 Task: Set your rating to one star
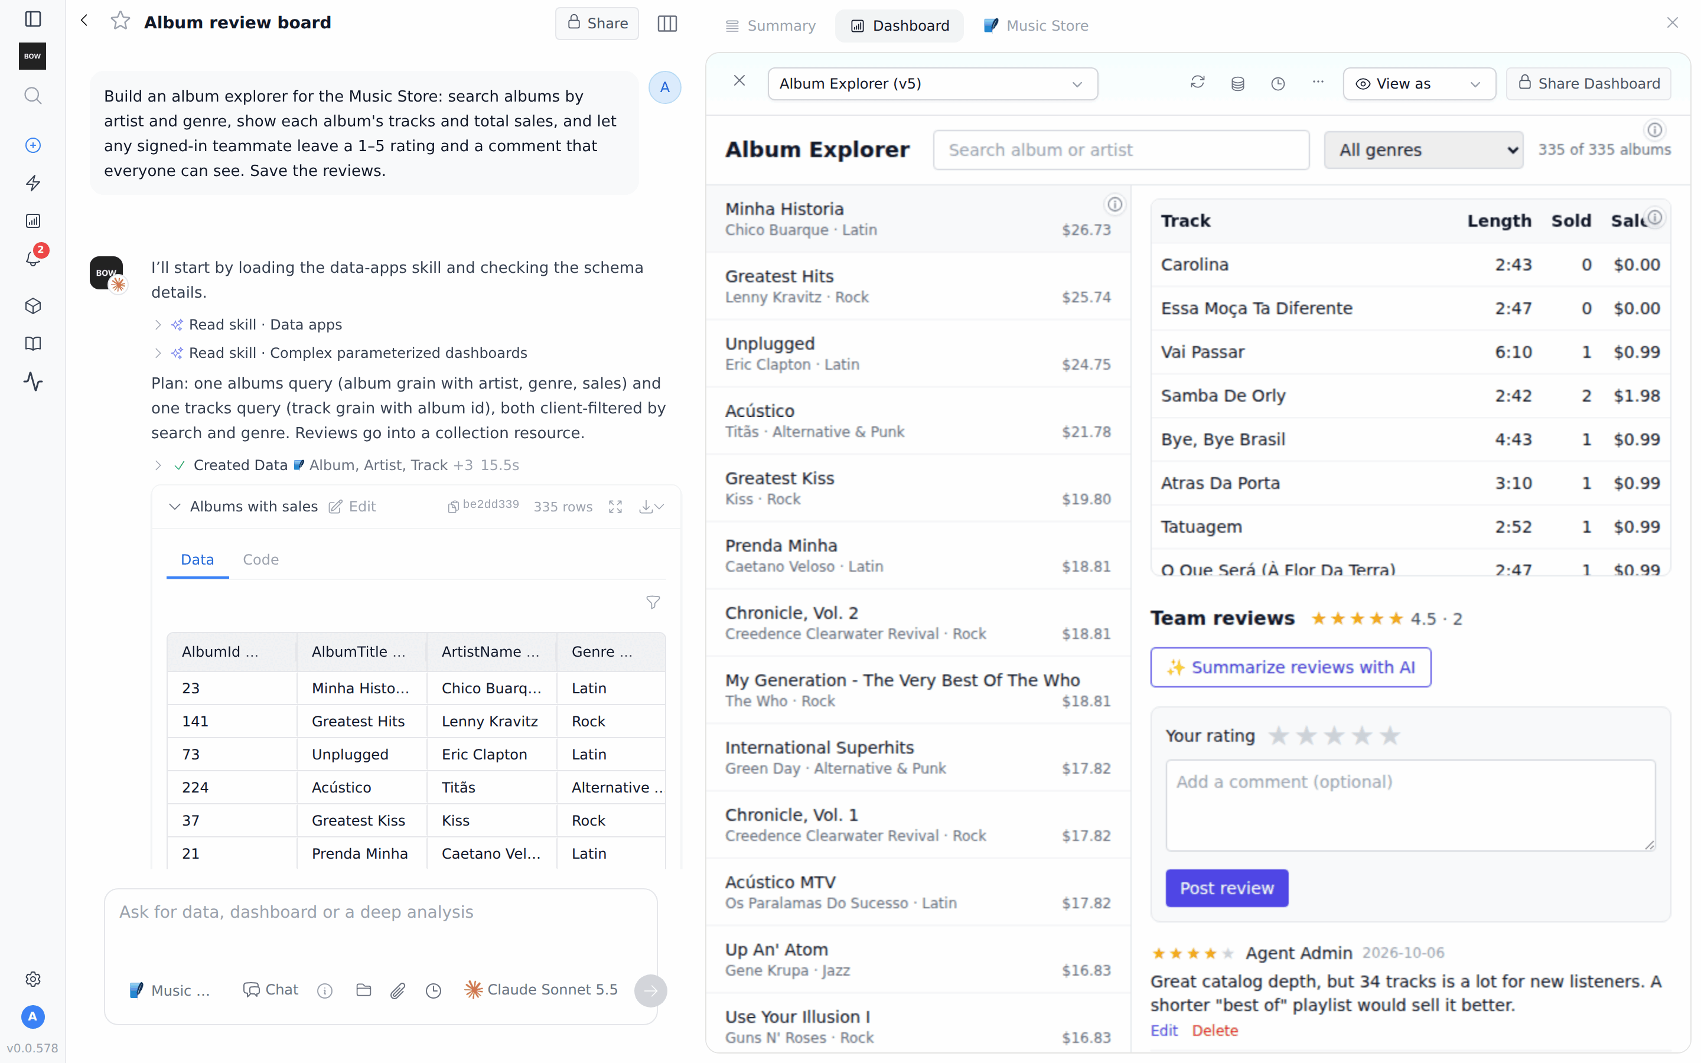tap(1279, 736)
